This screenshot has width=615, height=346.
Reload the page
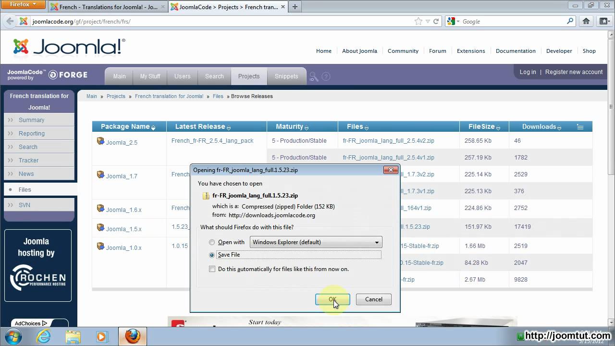tap(436, 21)
